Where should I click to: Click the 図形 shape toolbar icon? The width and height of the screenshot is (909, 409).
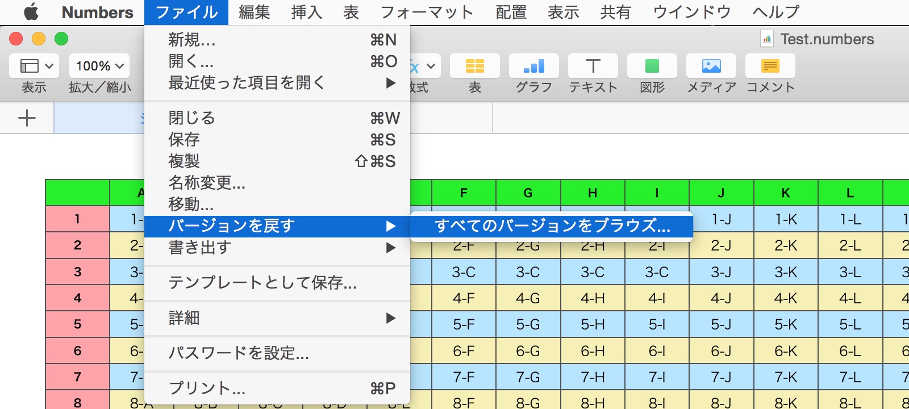[652, 66]
